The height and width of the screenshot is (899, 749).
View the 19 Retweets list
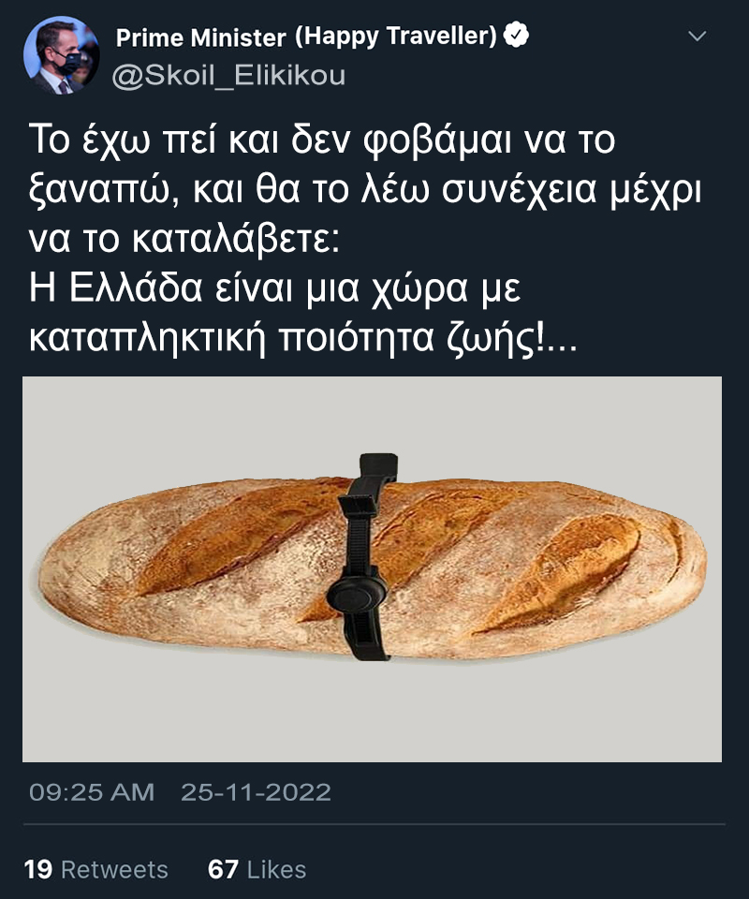(x=95, y=869)
